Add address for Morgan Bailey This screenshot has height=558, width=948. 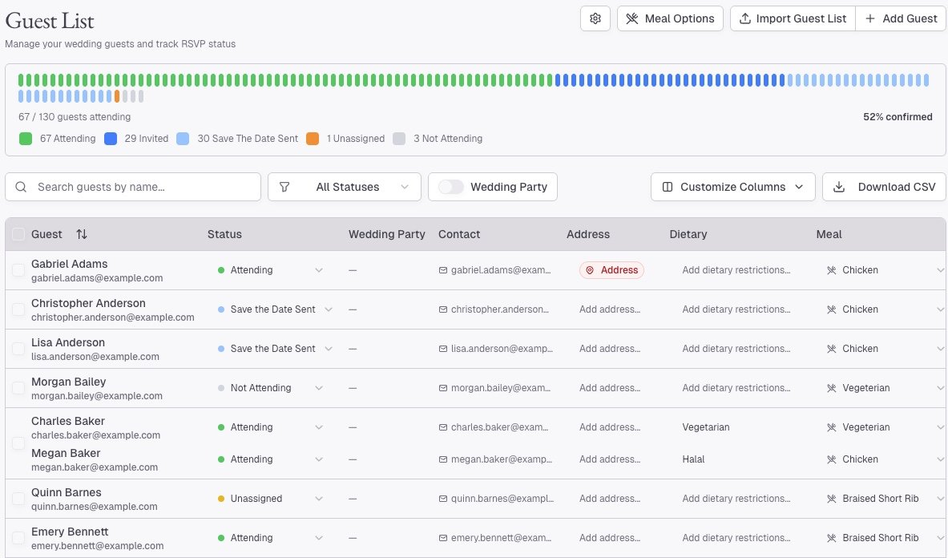click(609, 388)
